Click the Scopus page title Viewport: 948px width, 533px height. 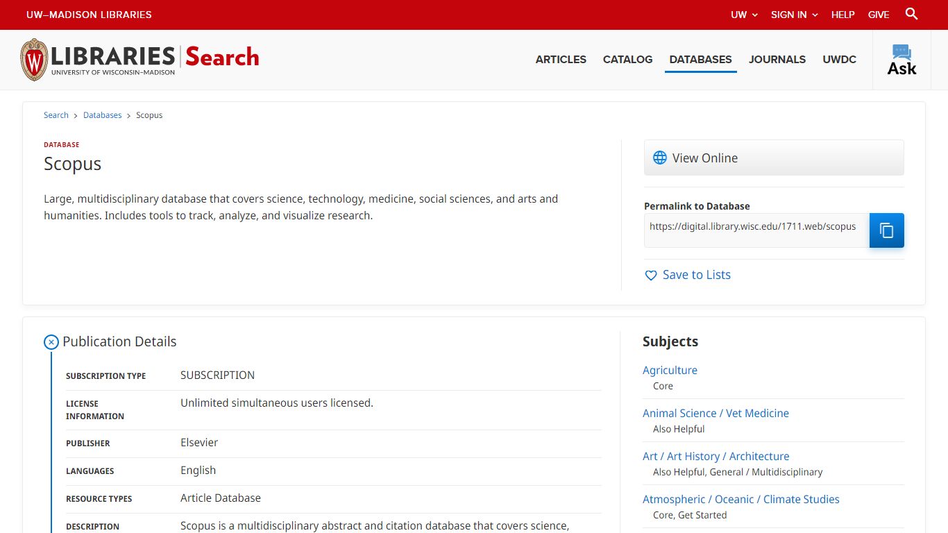72,164
